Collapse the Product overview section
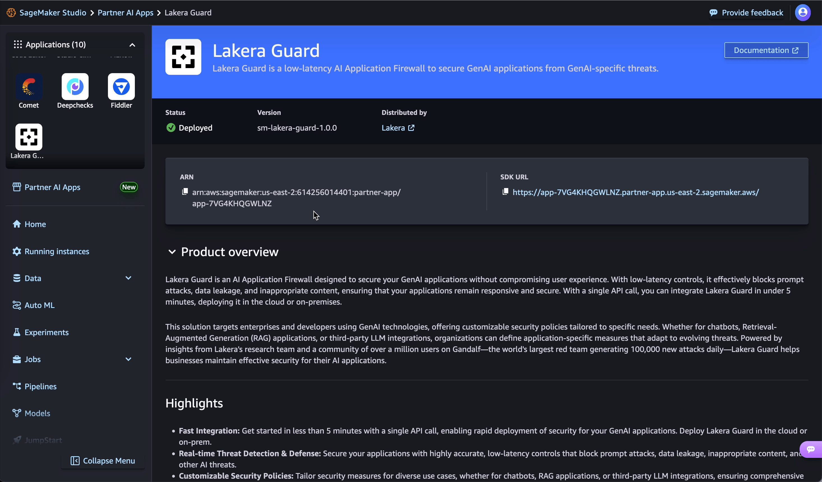 tap(172, 252)
